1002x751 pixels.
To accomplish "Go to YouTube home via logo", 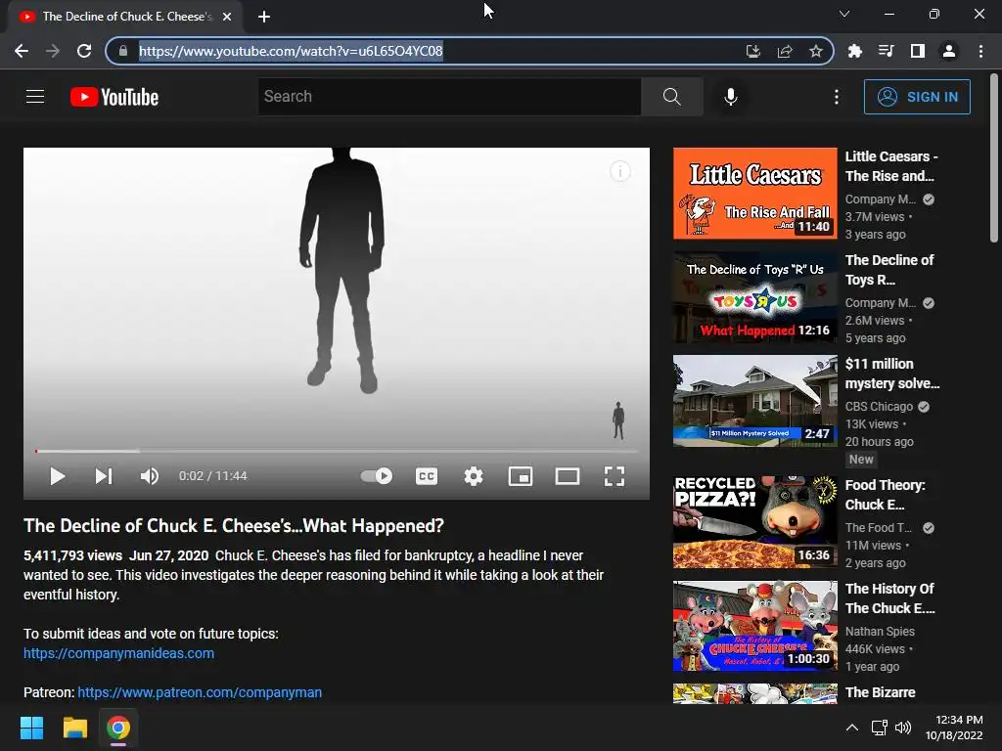I will [x=114, y=97].
